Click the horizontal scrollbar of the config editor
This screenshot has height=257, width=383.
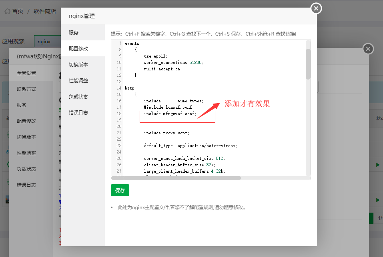click(176, 178)
